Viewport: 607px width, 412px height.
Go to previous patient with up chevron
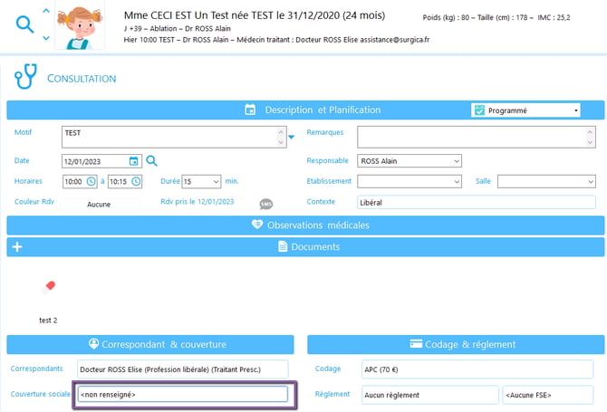tap(46, 11)
